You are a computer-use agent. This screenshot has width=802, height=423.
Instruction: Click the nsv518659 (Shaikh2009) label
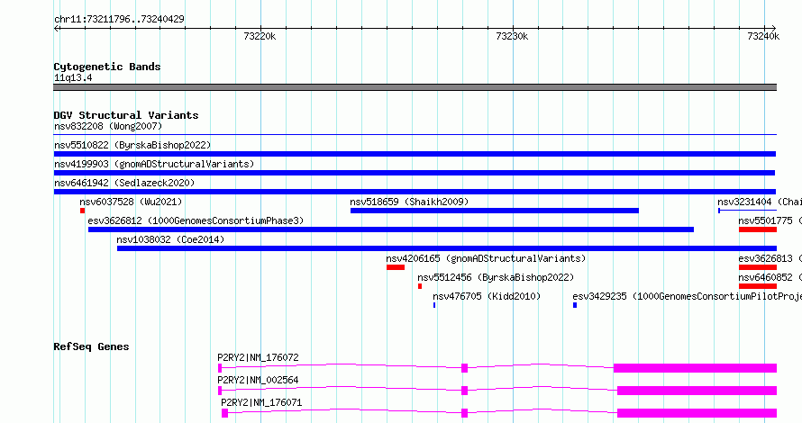pyautogui.click(x=409, y=202)
